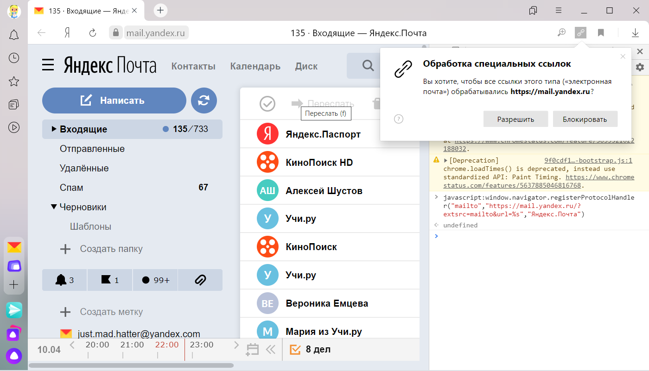Show later hours in calendar strip
This screenshot has width=649, height=371.
pos(237,345)
